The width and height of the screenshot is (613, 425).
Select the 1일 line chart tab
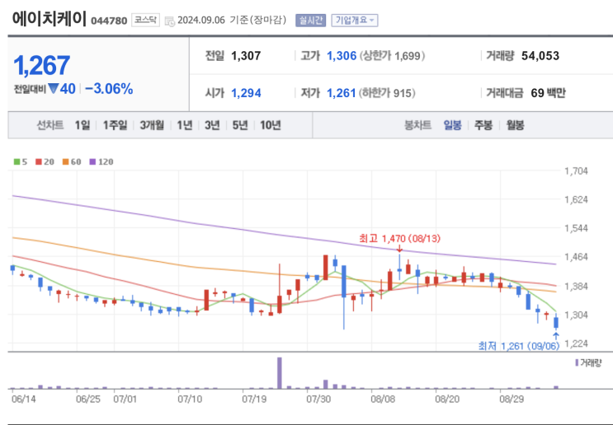coord(83,125)
